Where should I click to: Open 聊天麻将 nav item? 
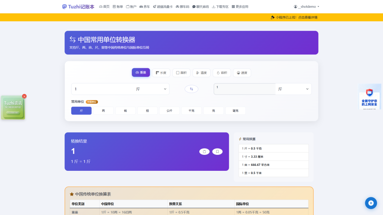200,7
